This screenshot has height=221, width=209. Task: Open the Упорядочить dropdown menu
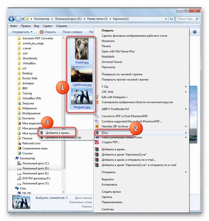(x=22, y=32)
